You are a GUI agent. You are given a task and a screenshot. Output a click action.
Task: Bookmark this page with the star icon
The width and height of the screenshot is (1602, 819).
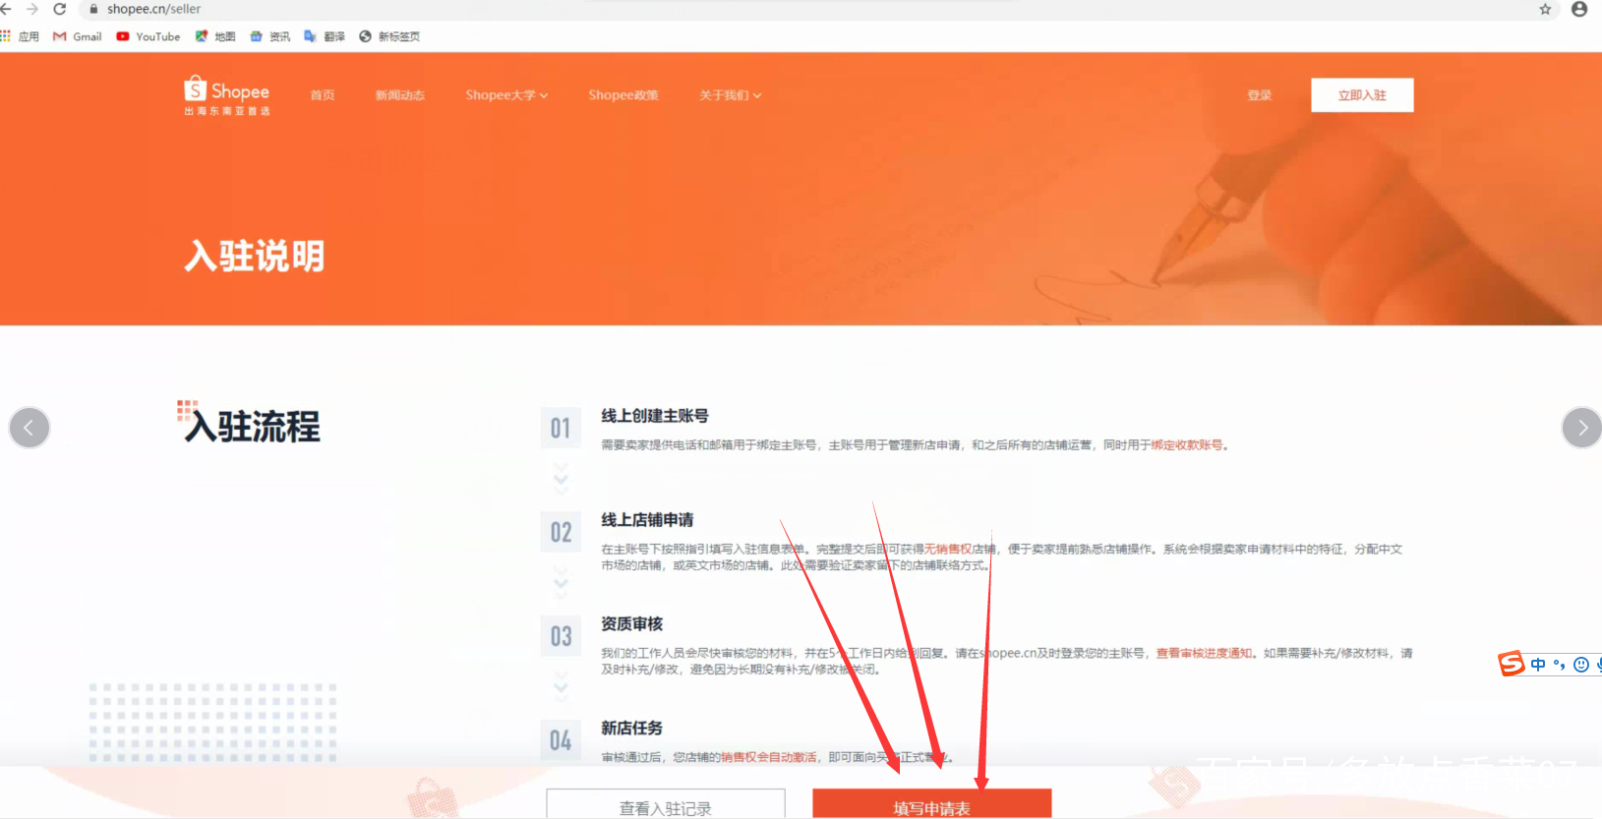tap(1545, 9)
